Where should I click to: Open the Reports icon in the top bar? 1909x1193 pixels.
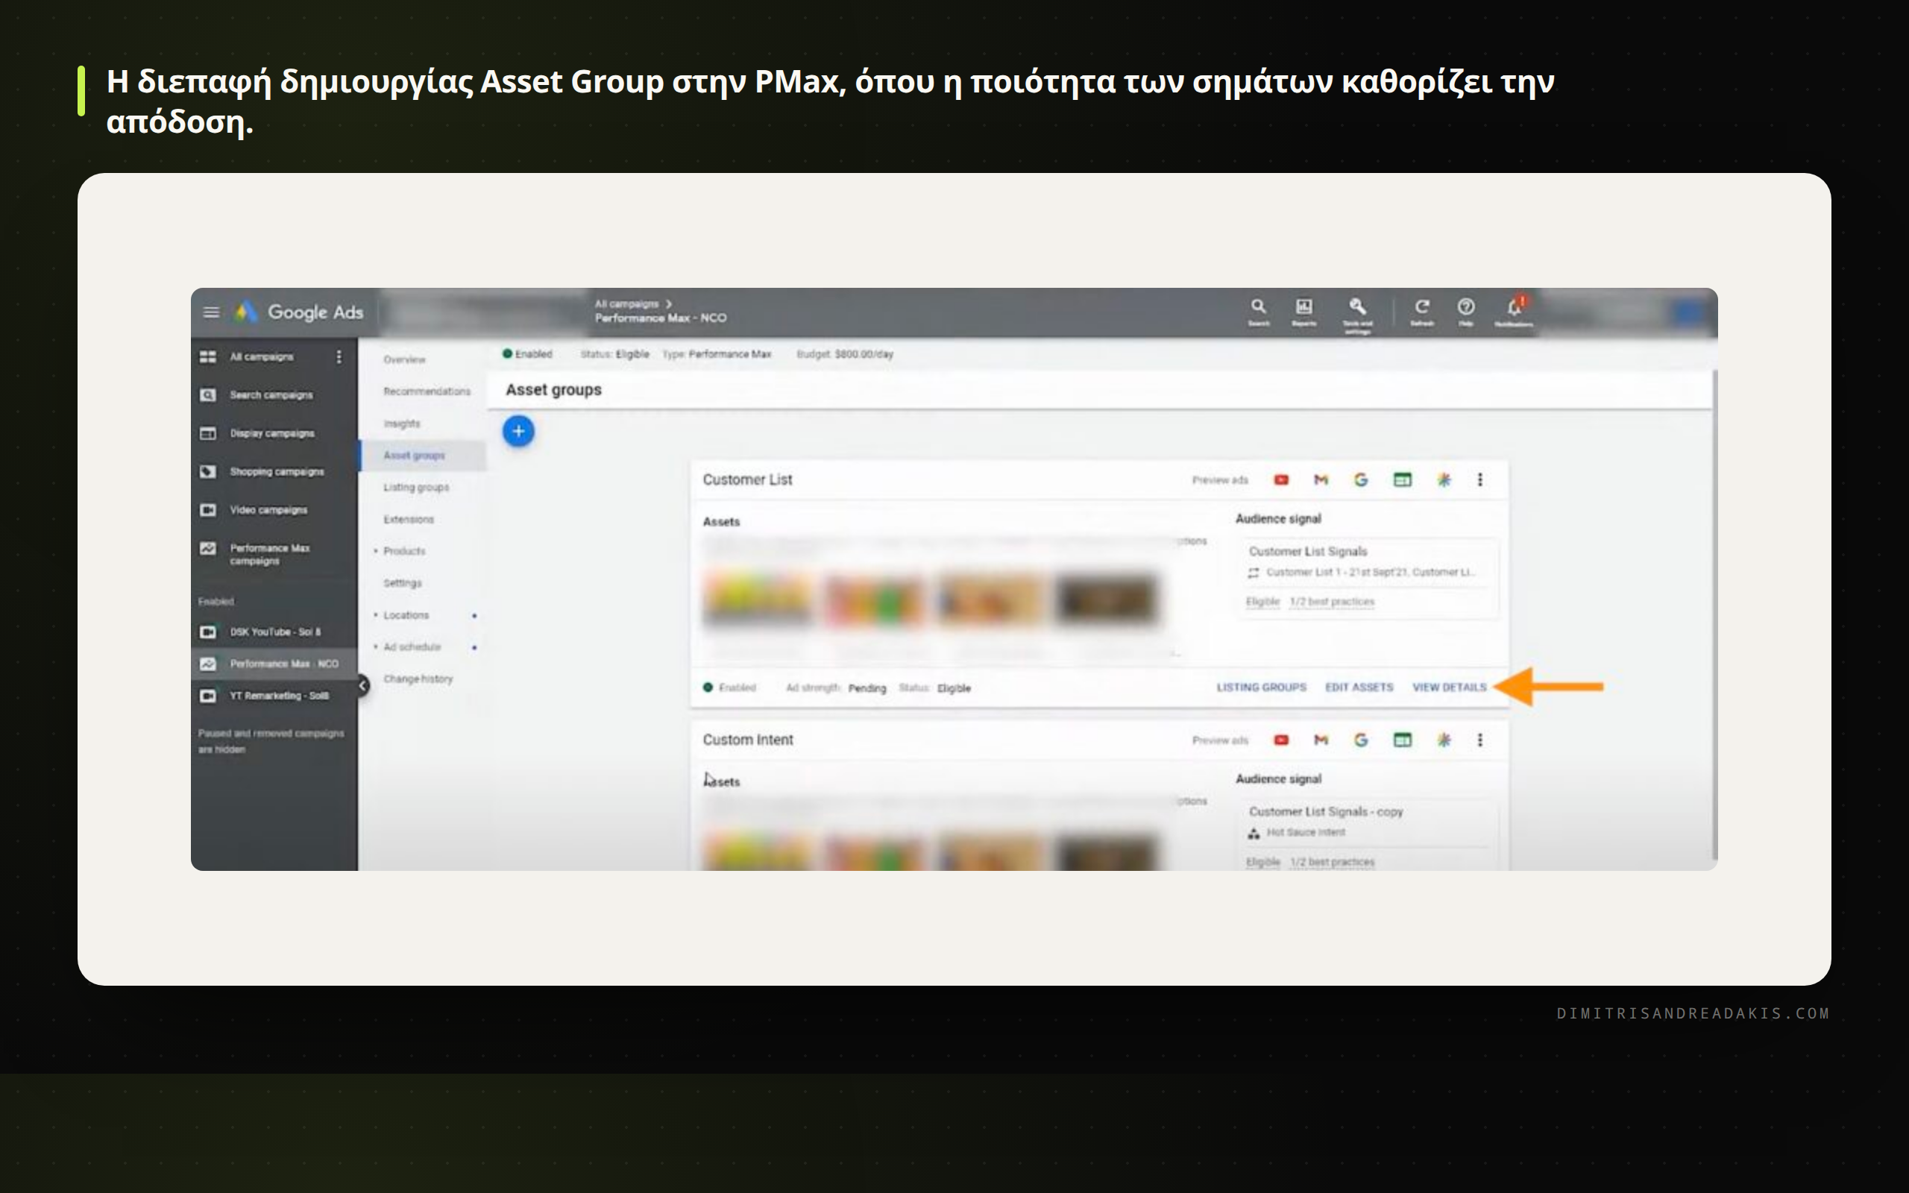tap(1304, 311)
